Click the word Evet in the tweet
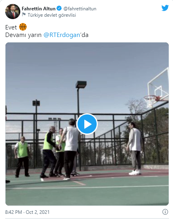Image resolution: width=173 pixels, height=219 pixels. coord(11,27)
